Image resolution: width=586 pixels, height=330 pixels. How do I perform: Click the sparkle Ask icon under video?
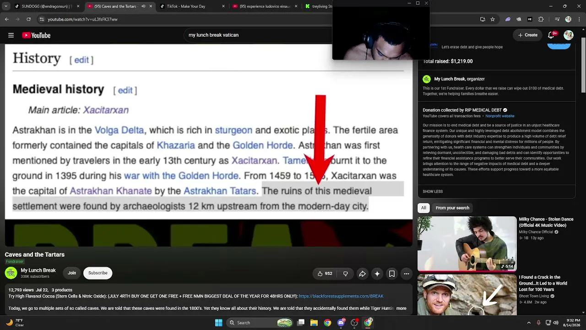[377, 274]
